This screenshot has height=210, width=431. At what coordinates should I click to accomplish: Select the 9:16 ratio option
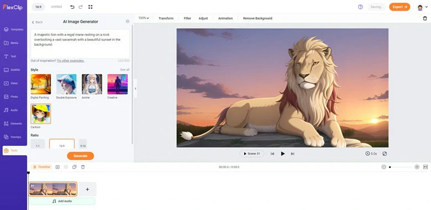click(83, 144)
